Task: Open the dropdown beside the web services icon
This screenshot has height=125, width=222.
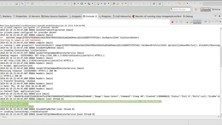Action: click(x=109, y=3)
